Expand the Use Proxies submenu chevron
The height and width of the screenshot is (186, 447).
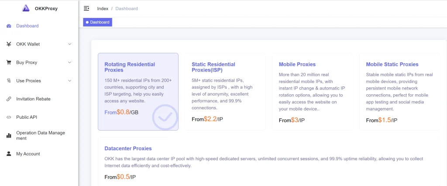coord(70,81)
